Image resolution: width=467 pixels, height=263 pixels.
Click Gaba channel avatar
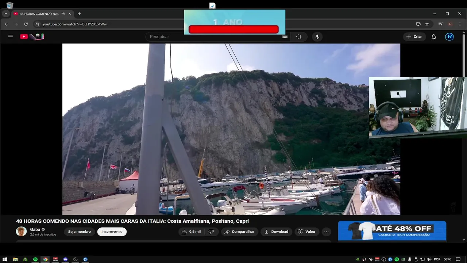(21, 232)
